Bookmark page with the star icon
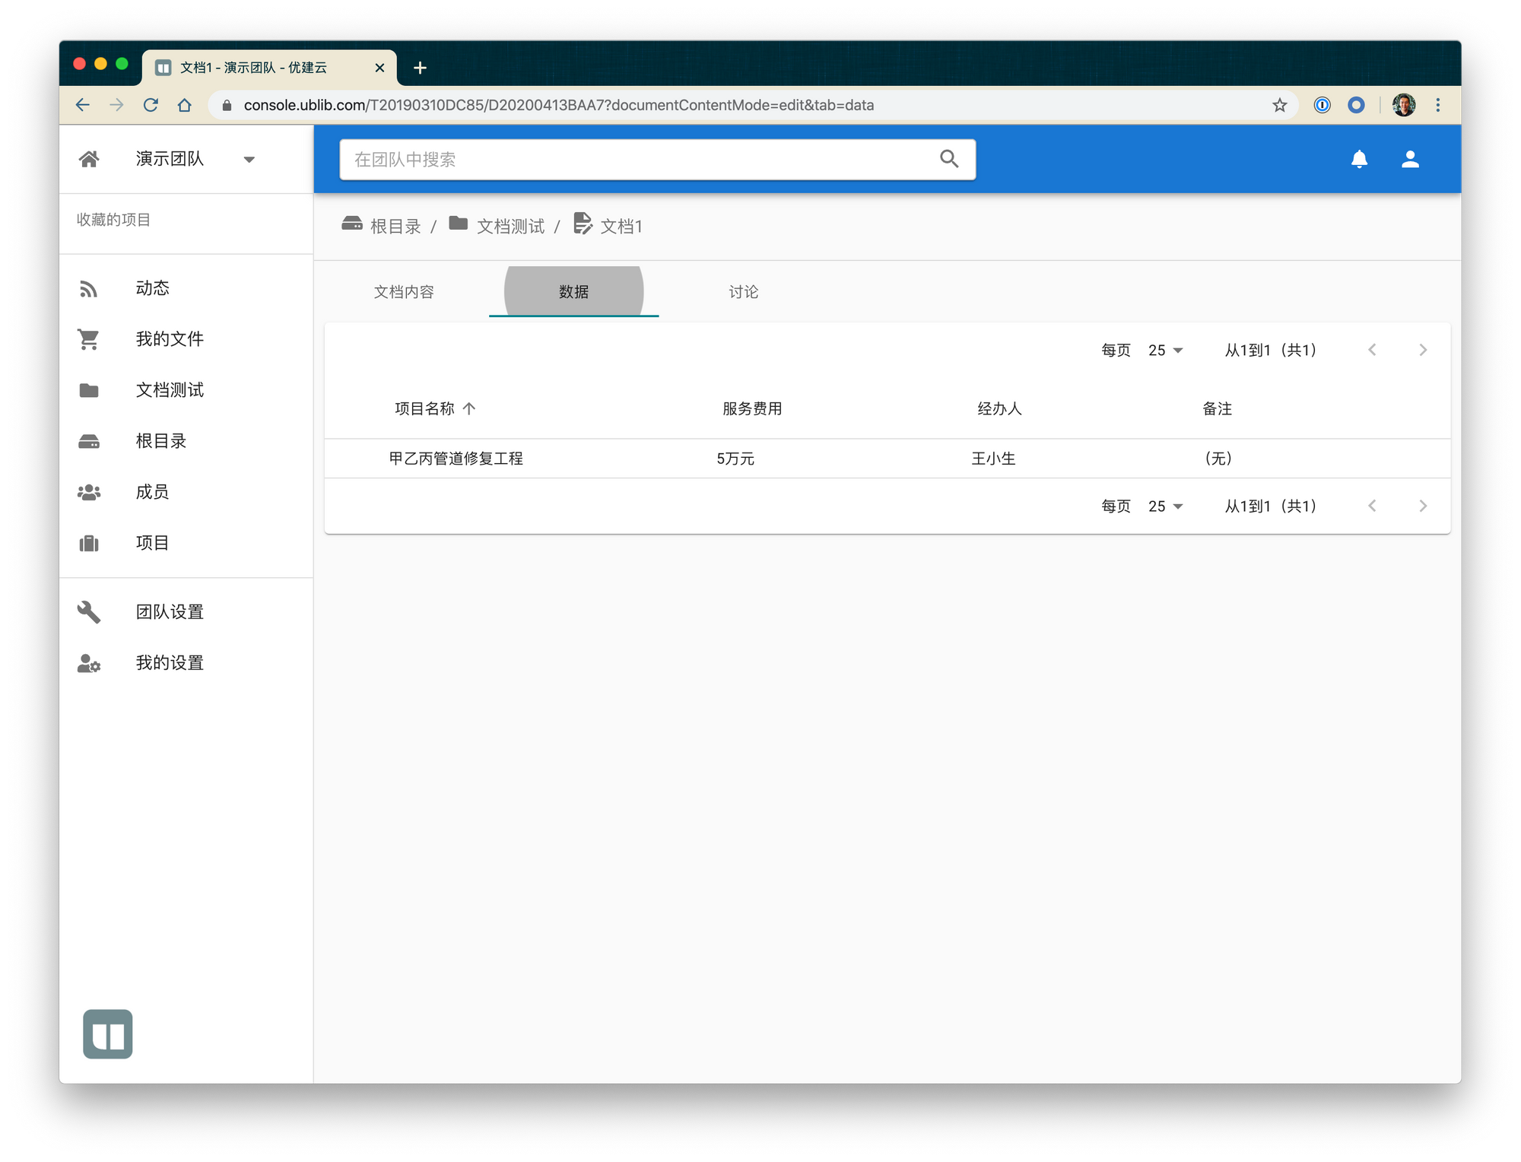Image resolution: width=1521 pixels, height=1162 pixels. (x=1279, y=105)
